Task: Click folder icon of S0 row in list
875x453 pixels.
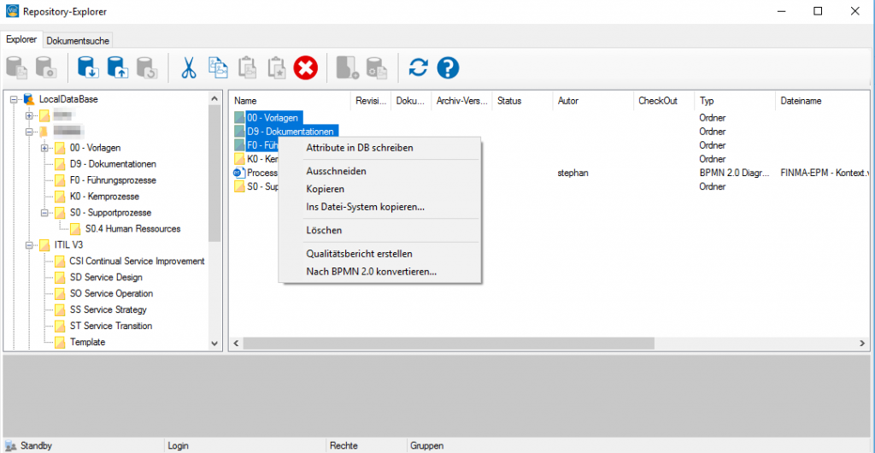Action: click(240, 186)
